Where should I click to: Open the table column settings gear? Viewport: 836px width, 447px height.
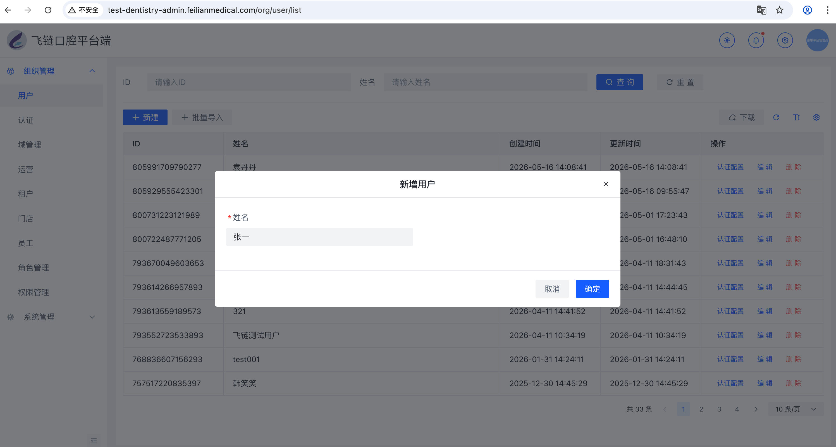[x=816, y=117]
